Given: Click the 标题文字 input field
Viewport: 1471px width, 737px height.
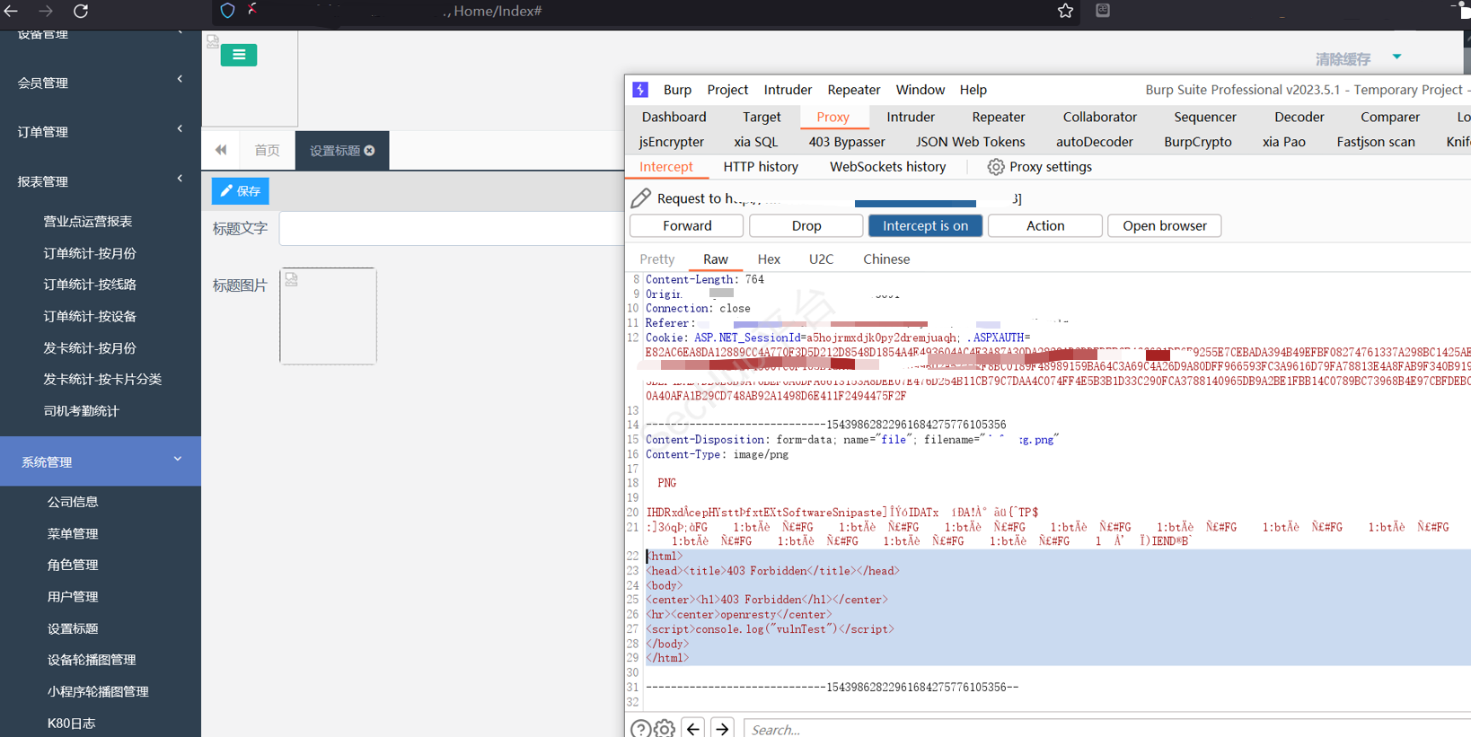Looking at the screenshot, I should pos(451,229).
